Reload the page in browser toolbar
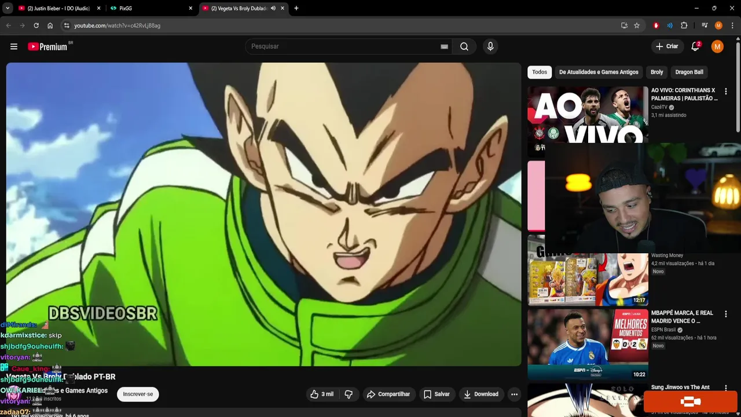 (x=36, y=25)
